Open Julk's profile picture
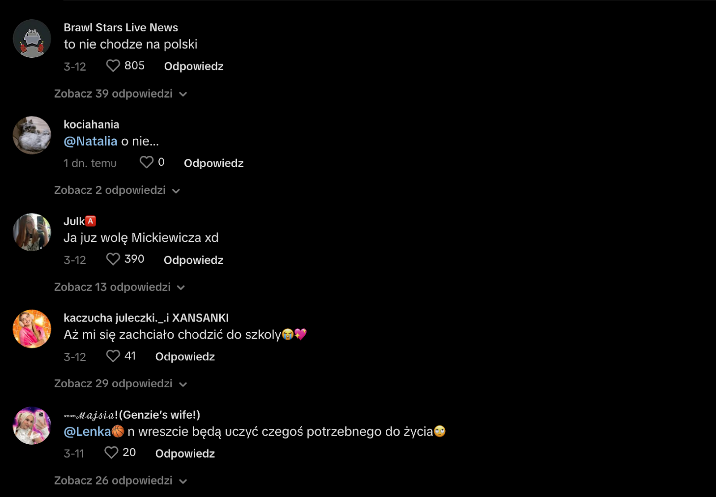Viewport: 716px width, 497px height. click(32, 232)
